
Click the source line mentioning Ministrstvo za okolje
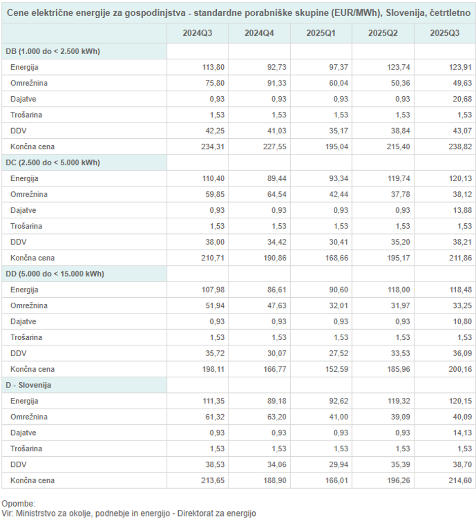point(129,513)
